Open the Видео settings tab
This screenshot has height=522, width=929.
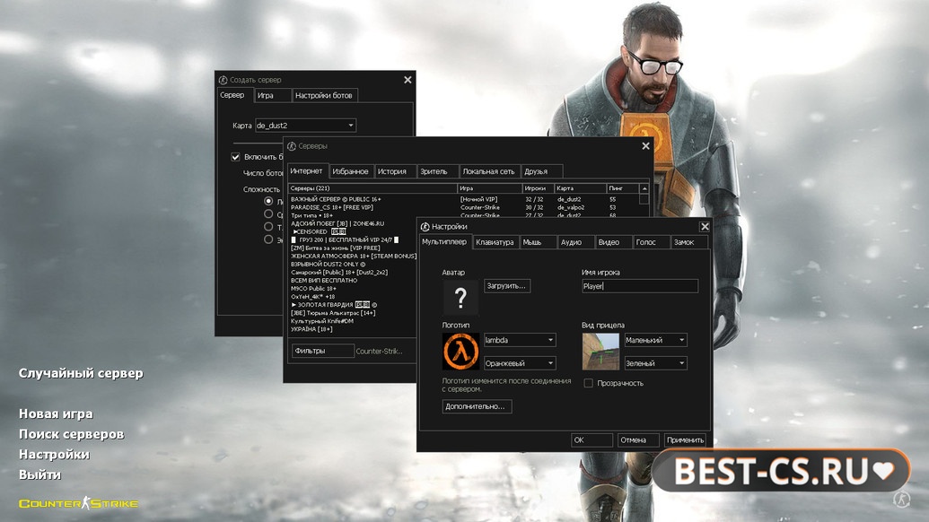pyautogui.click(x=613, y=242)
